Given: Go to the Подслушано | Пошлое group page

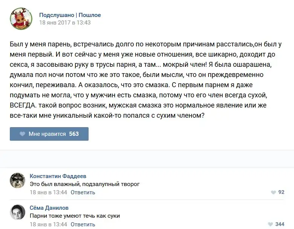Looking at the screenshot, I should [70, 15].
